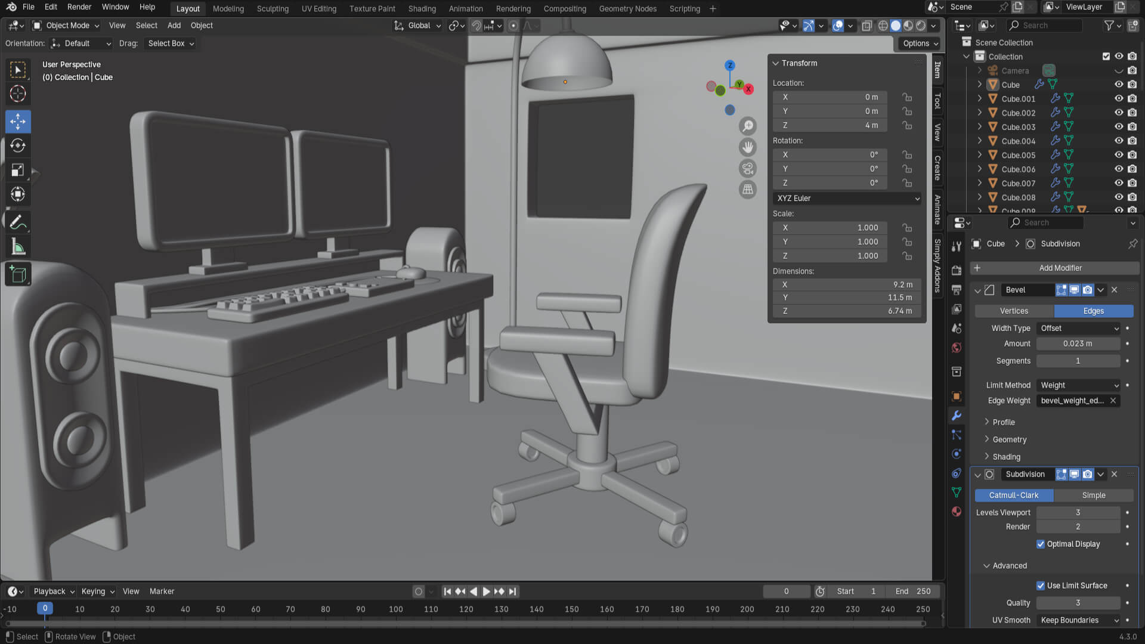1145x644 pixels.
Task: Click the 3D Cursor tool
Action: click(18, 94)
